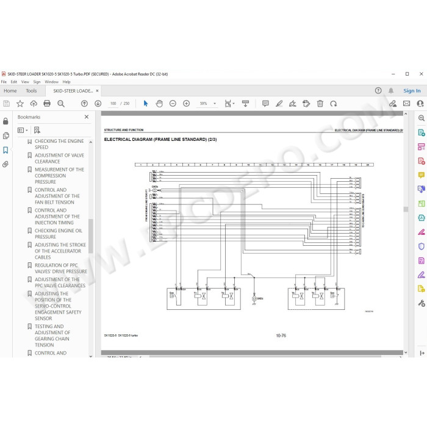
Task: Collapse the right tools pane arrow
Action: coord(422,353)
